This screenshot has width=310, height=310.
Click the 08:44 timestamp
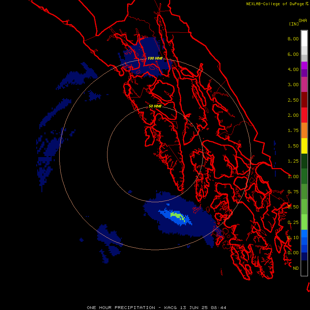[x=218, y=308]
